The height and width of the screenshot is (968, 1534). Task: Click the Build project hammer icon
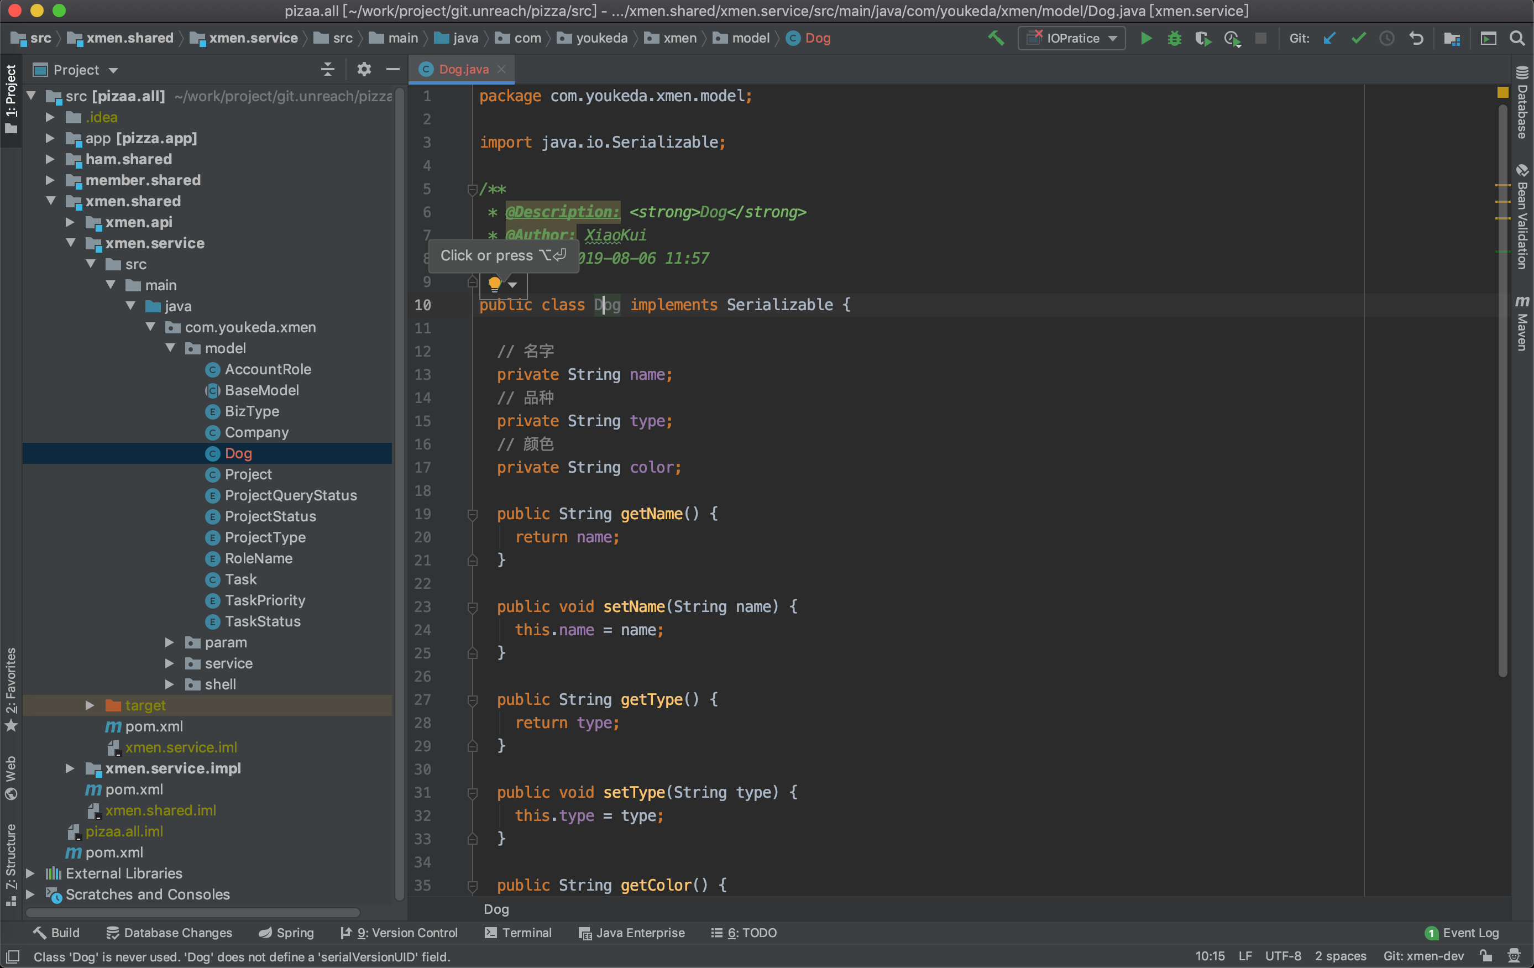point(996,38)
